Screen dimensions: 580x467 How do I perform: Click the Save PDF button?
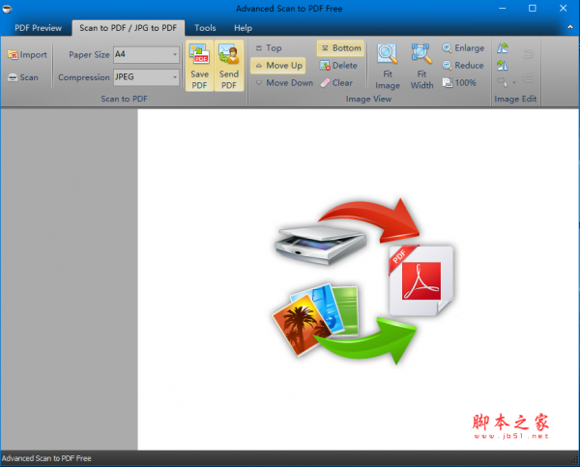point(199,66)
